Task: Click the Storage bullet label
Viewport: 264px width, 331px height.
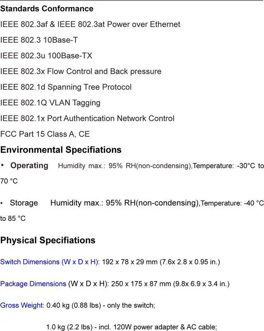Action: pos(24,203)
